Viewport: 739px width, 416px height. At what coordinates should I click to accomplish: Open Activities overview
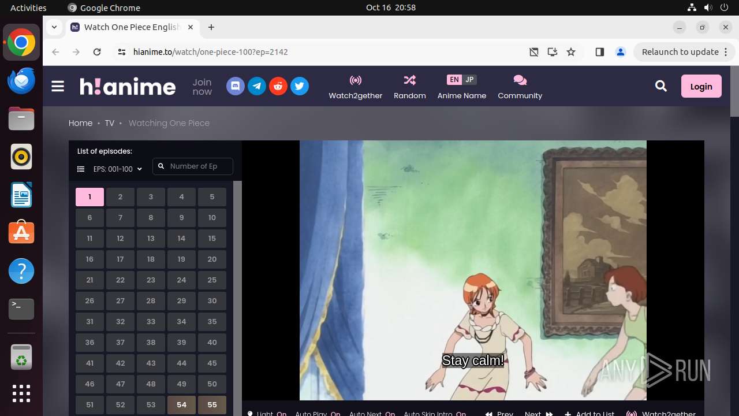point(28,8)
